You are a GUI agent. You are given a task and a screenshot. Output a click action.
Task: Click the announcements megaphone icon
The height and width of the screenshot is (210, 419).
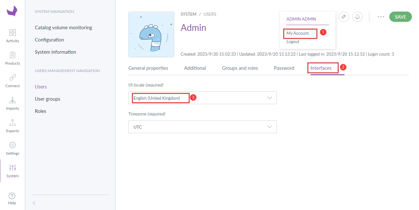pyautogui.click(x=344, y=17)
